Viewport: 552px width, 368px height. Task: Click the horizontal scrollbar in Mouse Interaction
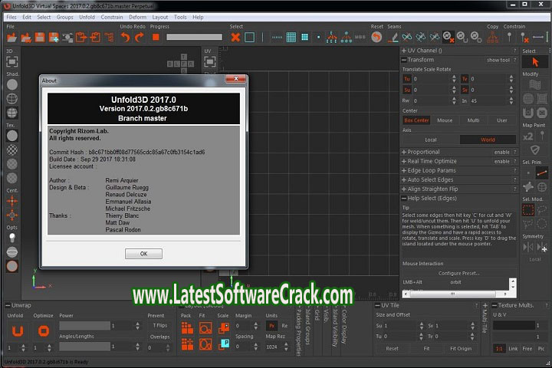(x=456, y=294)
